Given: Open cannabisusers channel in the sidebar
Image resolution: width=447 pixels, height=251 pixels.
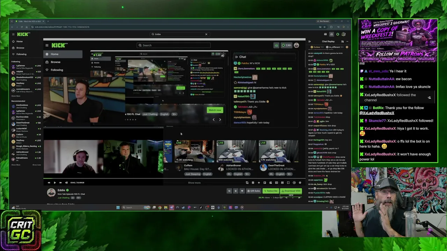Looking at the screenshot, I should pyautogui.click(x=26, y=90).
